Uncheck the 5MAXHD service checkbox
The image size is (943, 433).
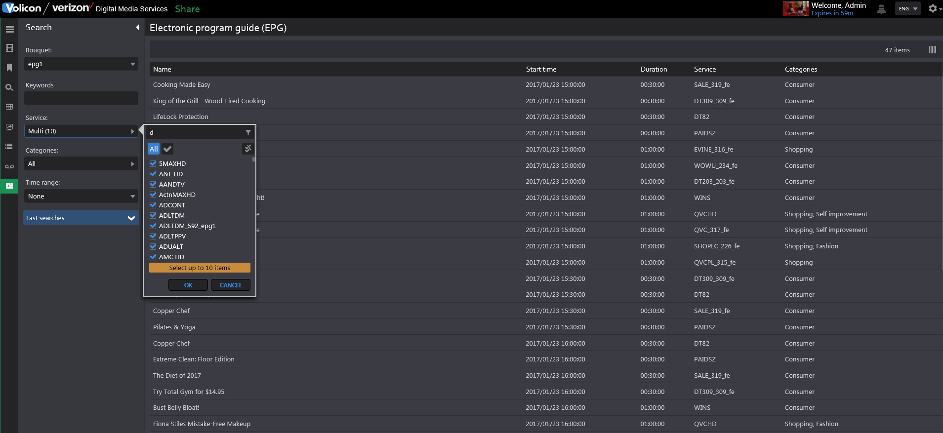153,163
